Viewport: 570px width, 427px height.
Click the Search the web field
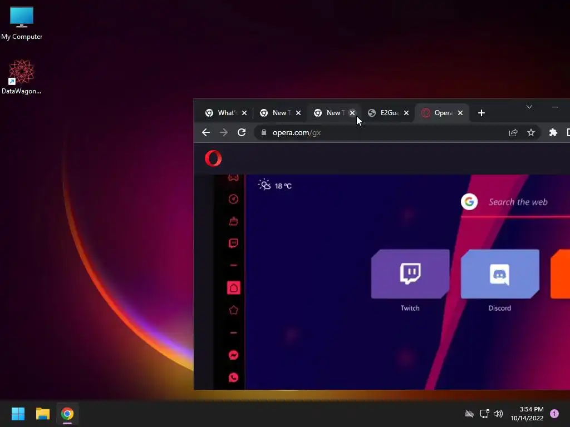pyautogui.click(x=518, y=202)
